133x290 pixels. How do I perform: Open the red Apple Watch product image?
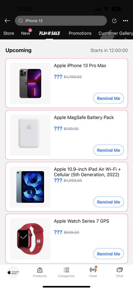click(30, 239)
